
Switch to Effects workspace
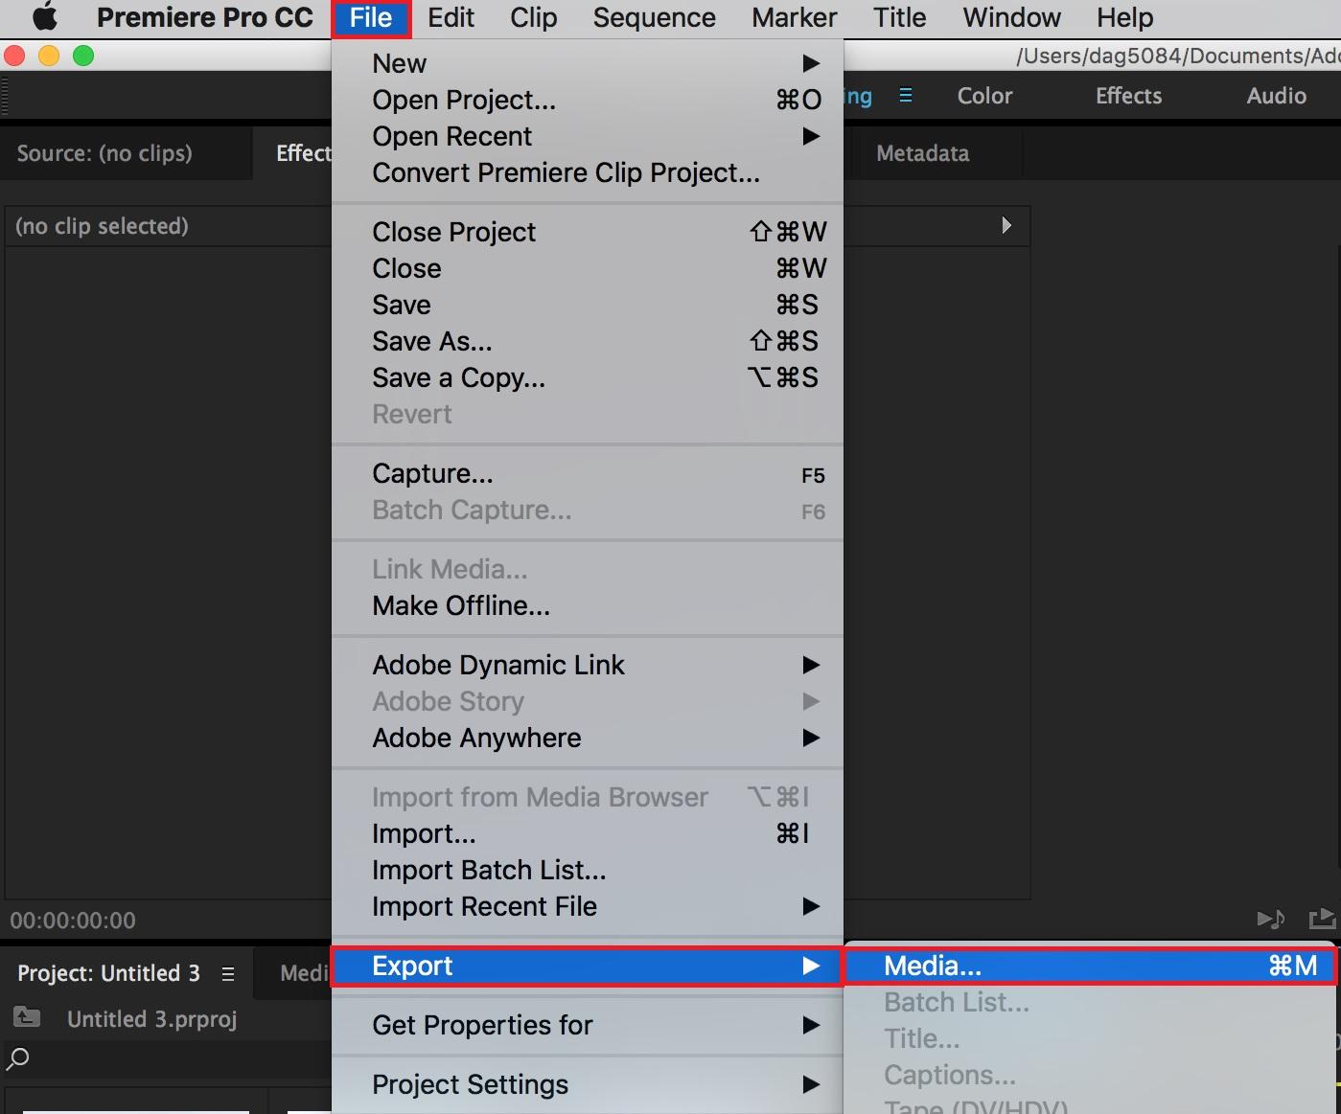click(x=1128, y=96)
